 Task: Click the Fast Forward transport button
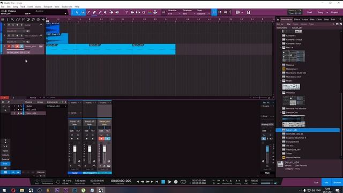click(148, 182)
